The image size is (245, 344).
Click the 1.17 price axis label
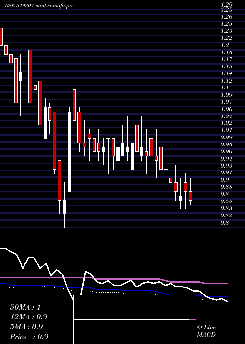pos(227,59)
